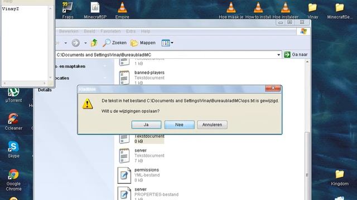This screenshot has height=200, width=357.
Task: Open the Forward button history dropdown
Action: click(85, 43)
